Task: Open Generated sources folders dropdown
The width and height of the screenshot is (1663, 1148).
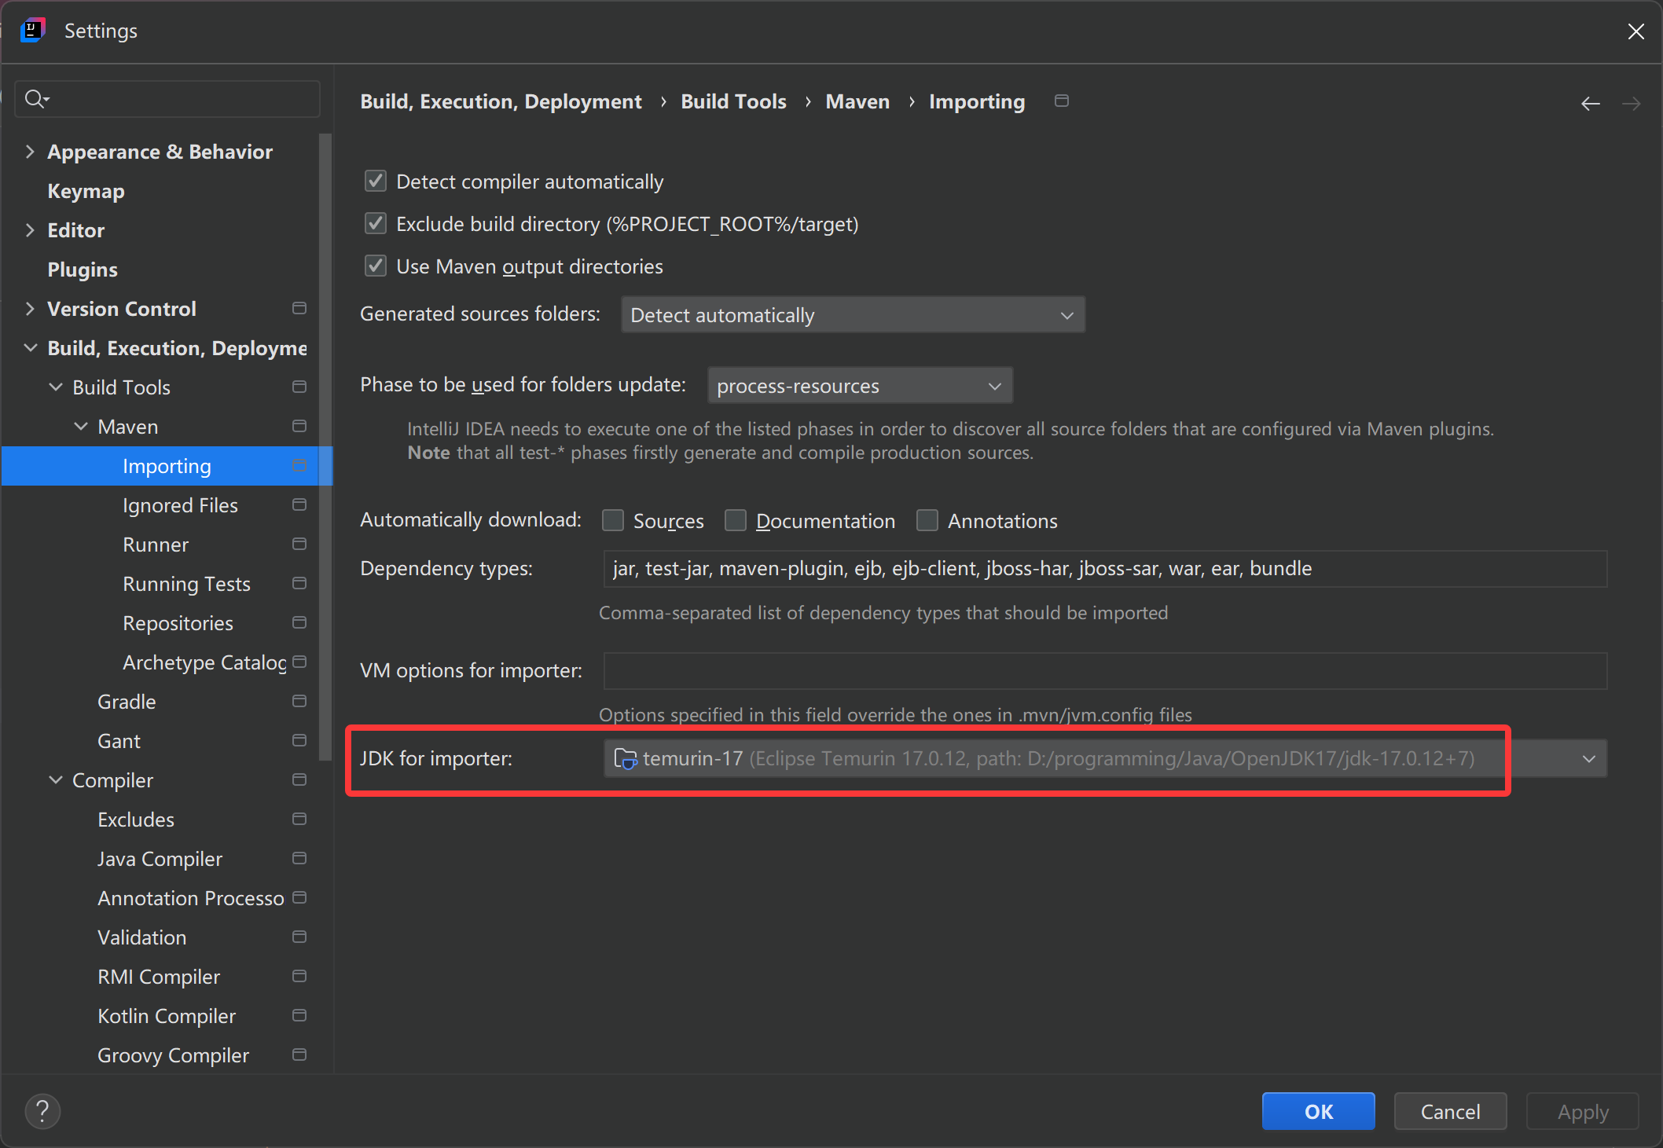Action: point(853,315)
